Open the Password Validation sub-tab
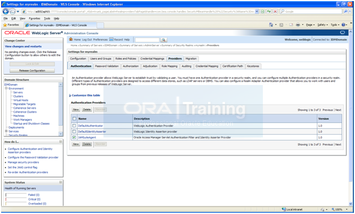The height and width of the screenshot is (214, 355). (107, 66)
